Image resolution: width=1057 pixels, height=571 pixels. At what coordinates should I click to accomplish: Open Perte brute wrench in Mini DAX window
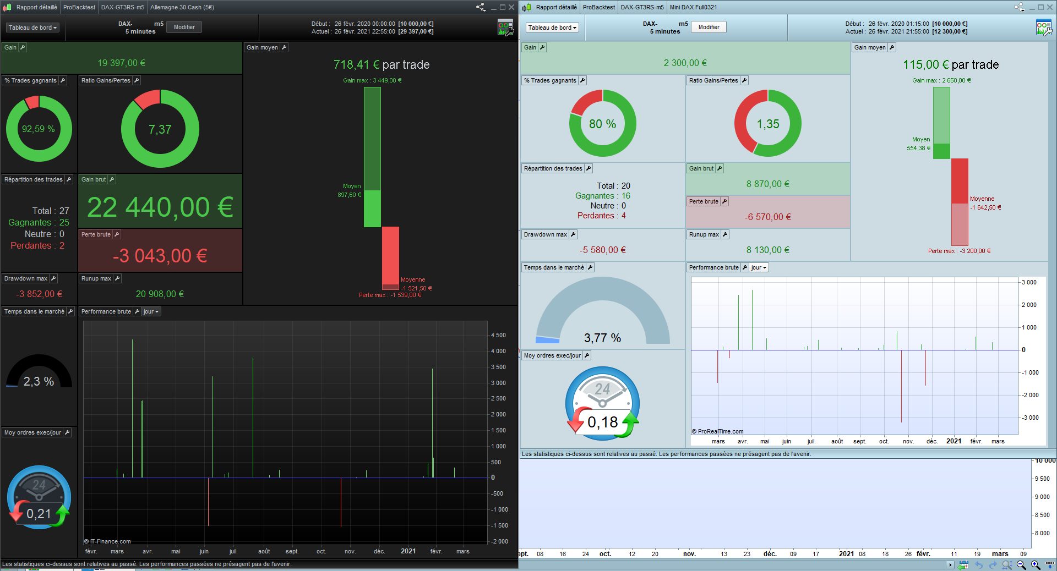tap(724, 202)
